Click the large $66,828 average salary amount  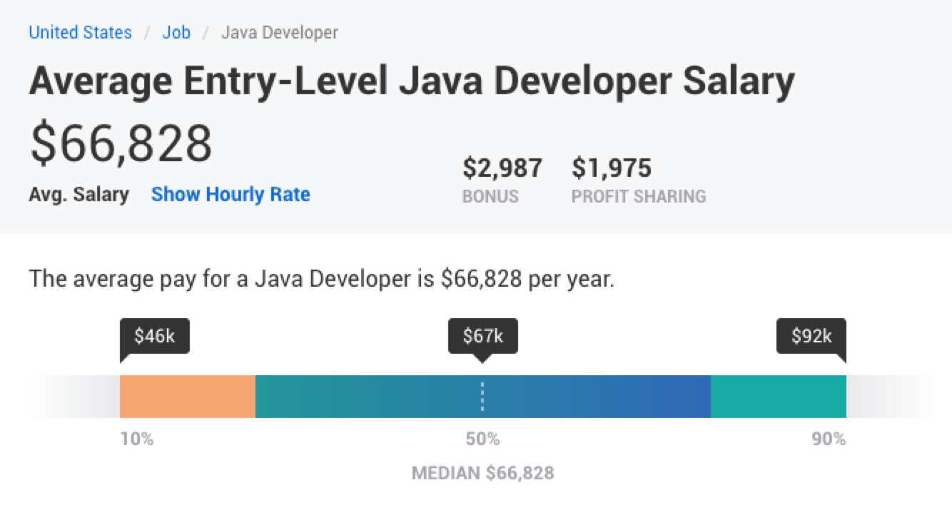(121, 145)
